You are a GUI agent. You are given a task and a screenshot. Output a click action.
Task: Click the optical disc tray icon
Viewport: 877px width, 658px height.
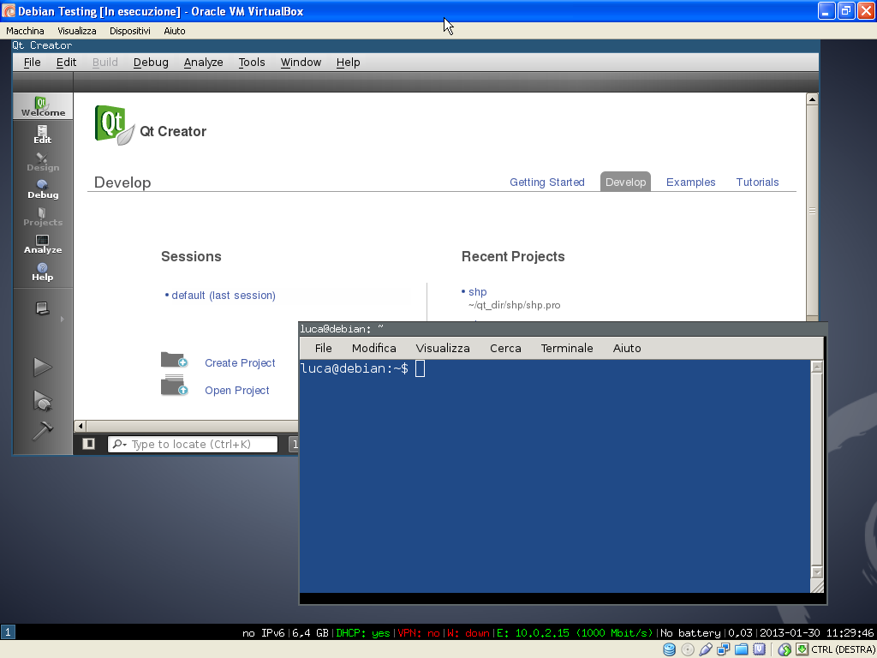point(686,649)
